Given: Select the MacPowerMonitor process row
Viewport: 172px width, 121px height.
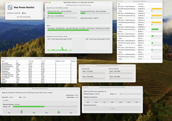Looking at the screenshot, I should (x=39, y=65).
